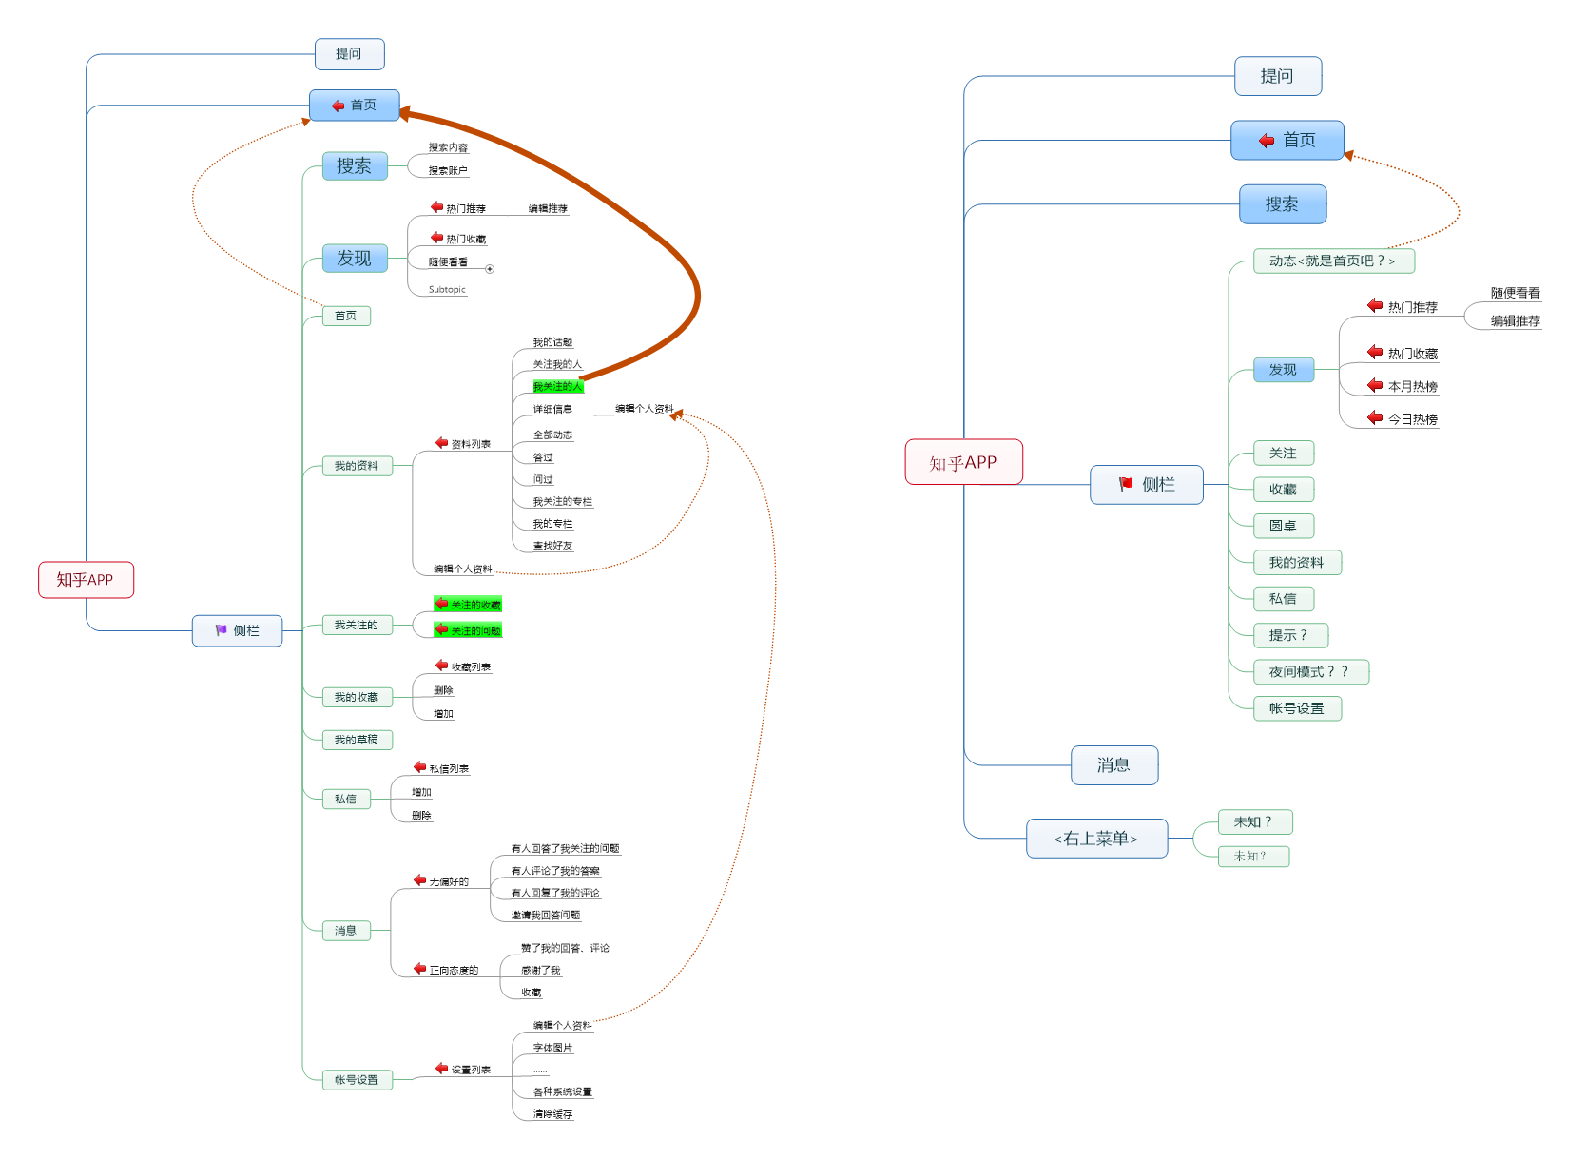The width and height of the screenshot is (1587, 1158).
Task: Click the red arrow icon beside 资料列表
Action: coord(441,443)
